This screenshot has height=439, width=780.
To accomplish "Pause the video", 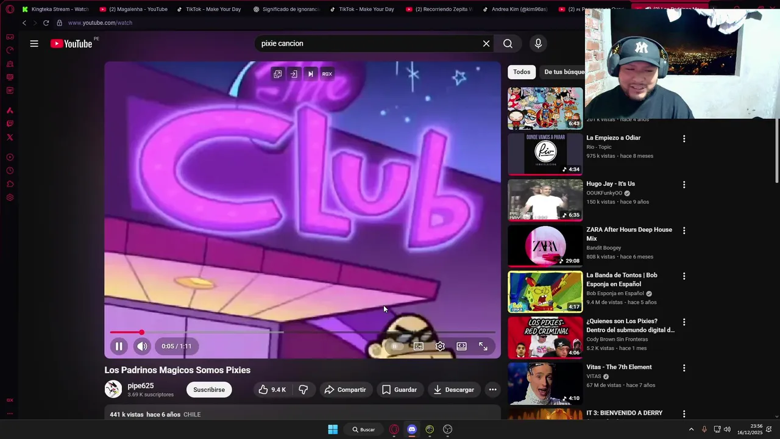I will pos(119,346).
